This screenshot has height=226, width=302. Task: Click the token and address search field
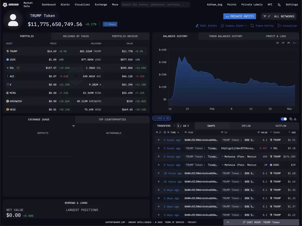155,5
